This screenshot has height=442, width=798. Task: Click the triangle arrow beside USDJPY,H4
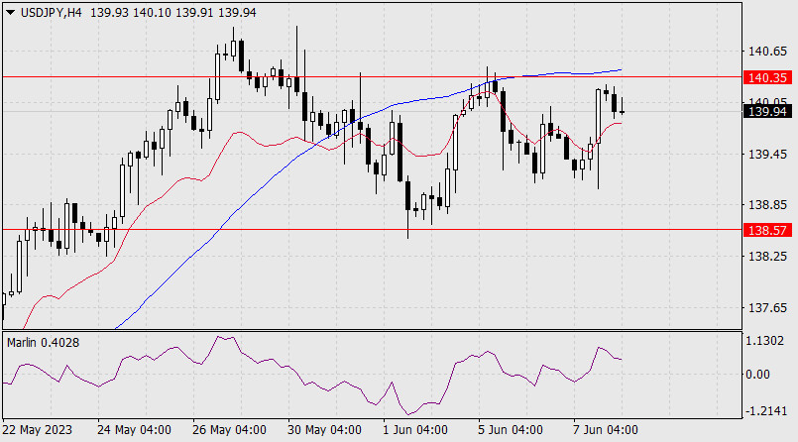[x=11, y=11]
